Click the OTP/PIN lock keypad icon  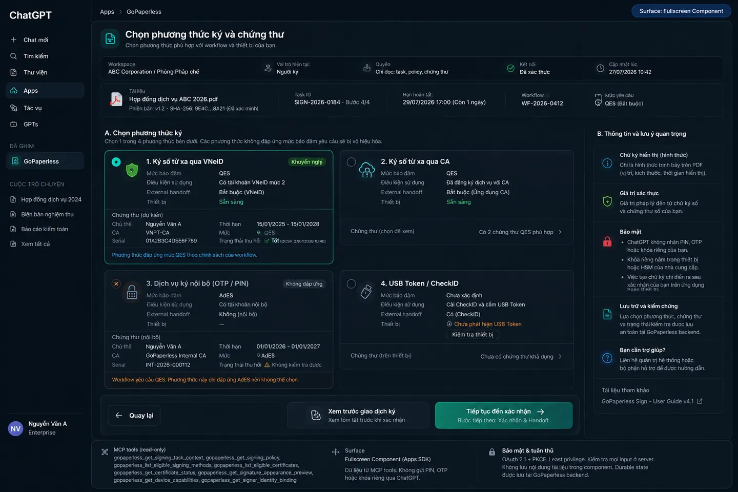[132, 292]
